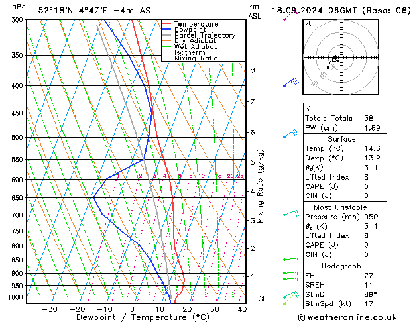The height and width of the screenshot is (322, 417).
Task: Click the hPa unit label
Action: [x=19, y=7]
